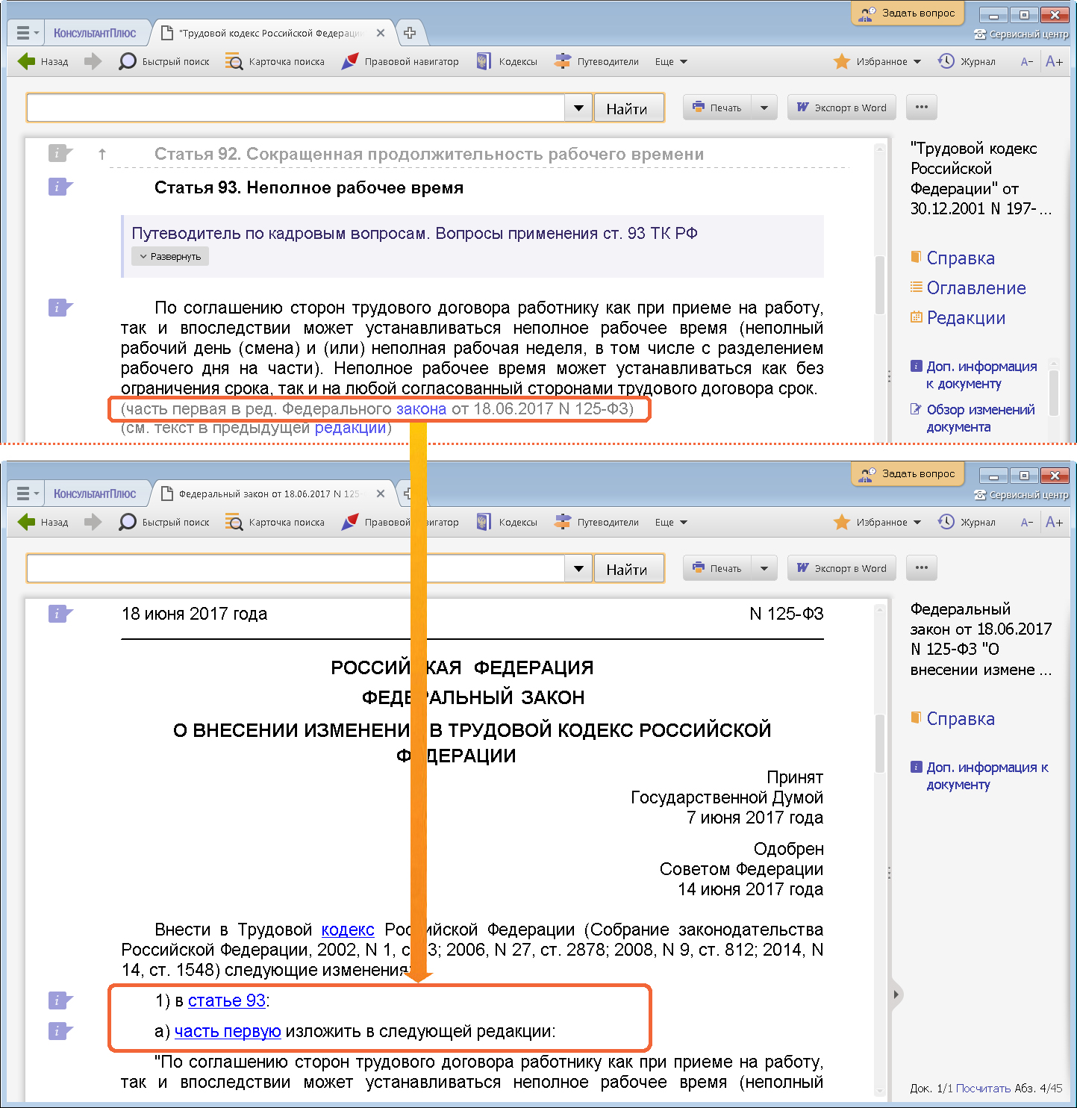
Task: Click the up arrow next to Статья 92
Action: click(x=102, y=154)
